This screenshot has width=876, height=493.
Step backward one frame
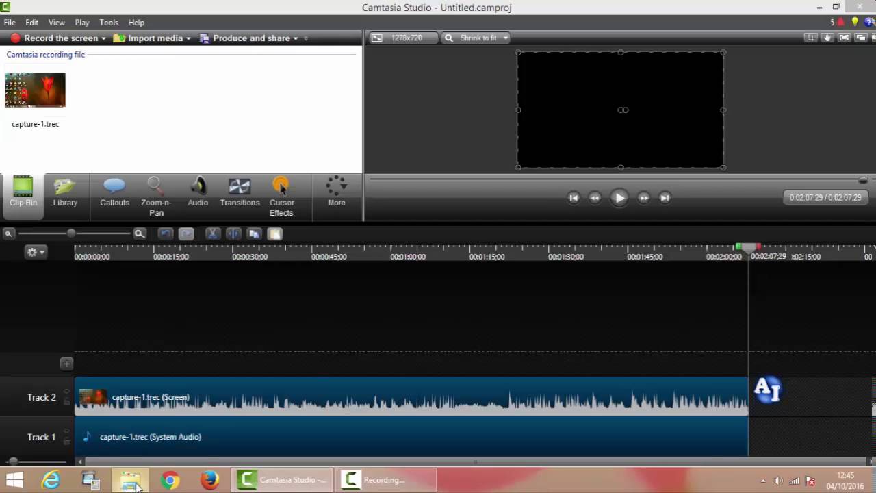click(x=595, y=198)
